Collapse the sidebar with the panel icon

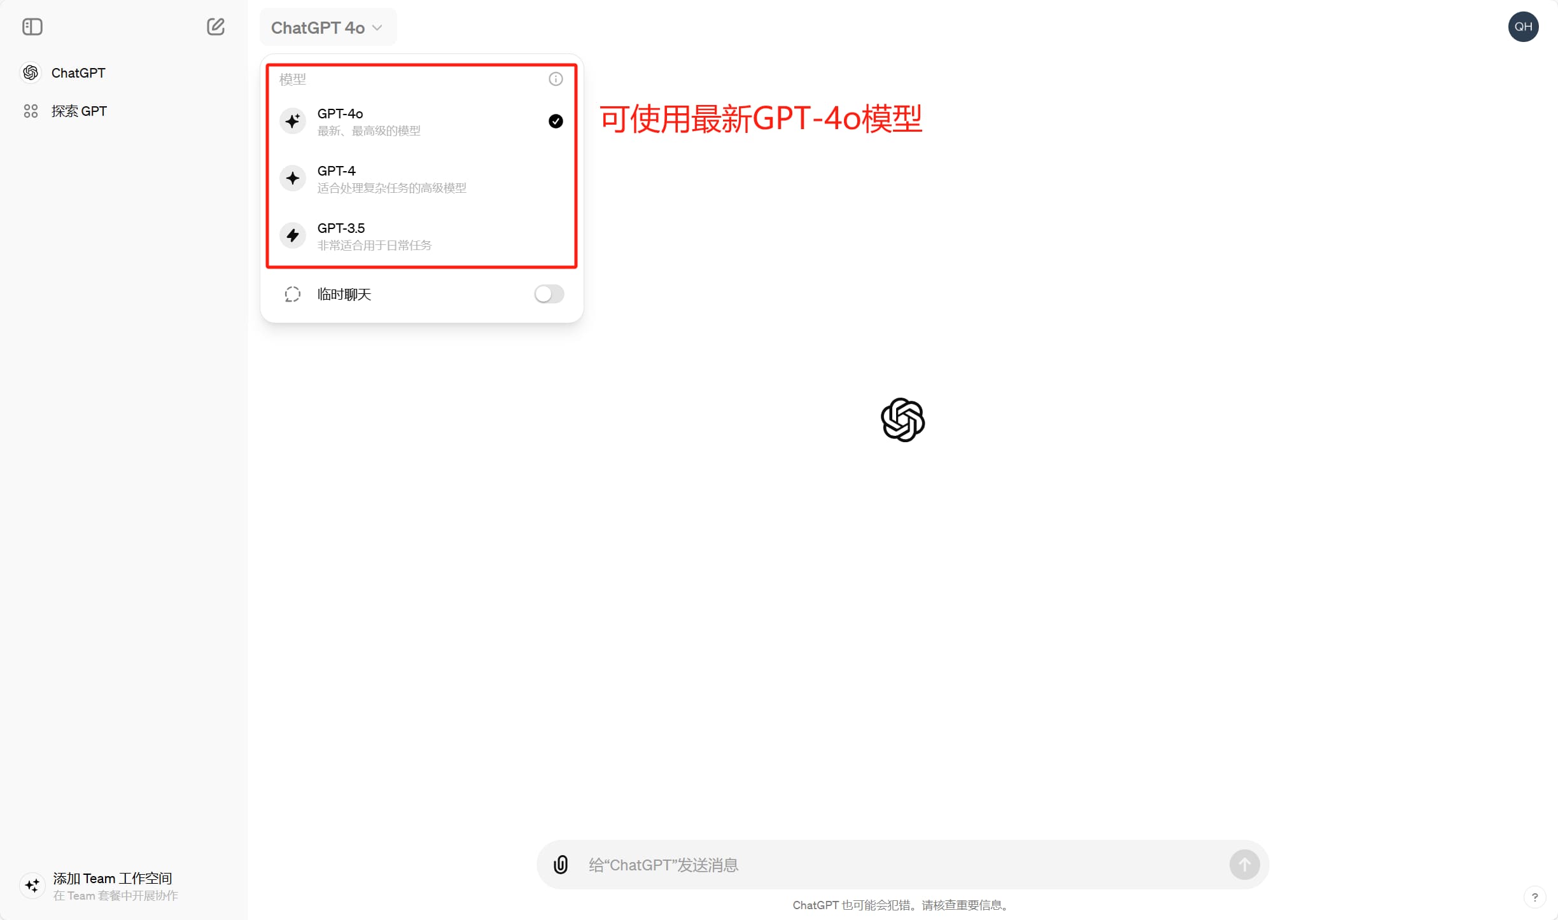click(32, 27)
